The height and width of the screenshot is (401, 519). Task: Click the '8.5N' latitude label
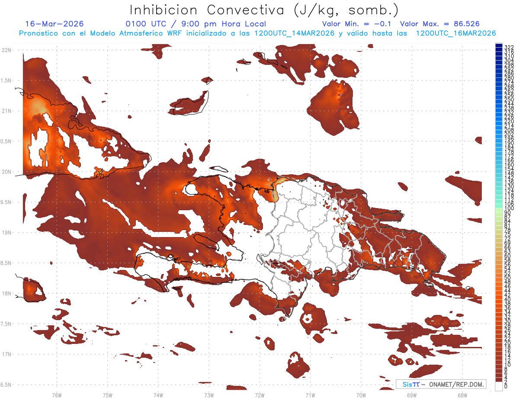(x=6, y=263)
